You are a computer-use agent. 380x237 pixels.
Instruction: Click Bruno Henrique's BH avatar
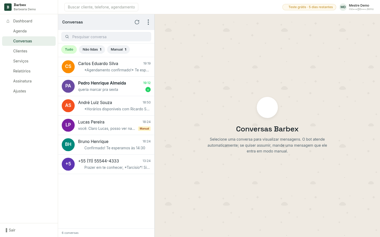point(68,145)
